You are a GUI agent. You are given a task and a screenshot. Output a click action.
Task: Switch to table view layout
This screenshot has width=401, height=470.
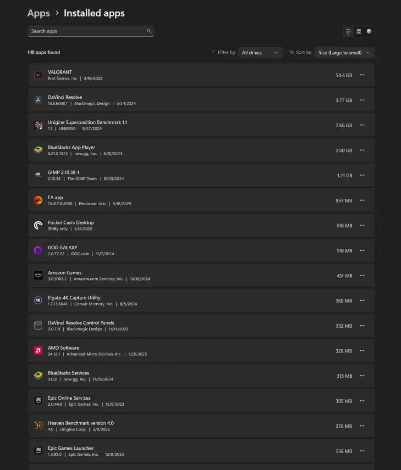[x=369, y=31]
